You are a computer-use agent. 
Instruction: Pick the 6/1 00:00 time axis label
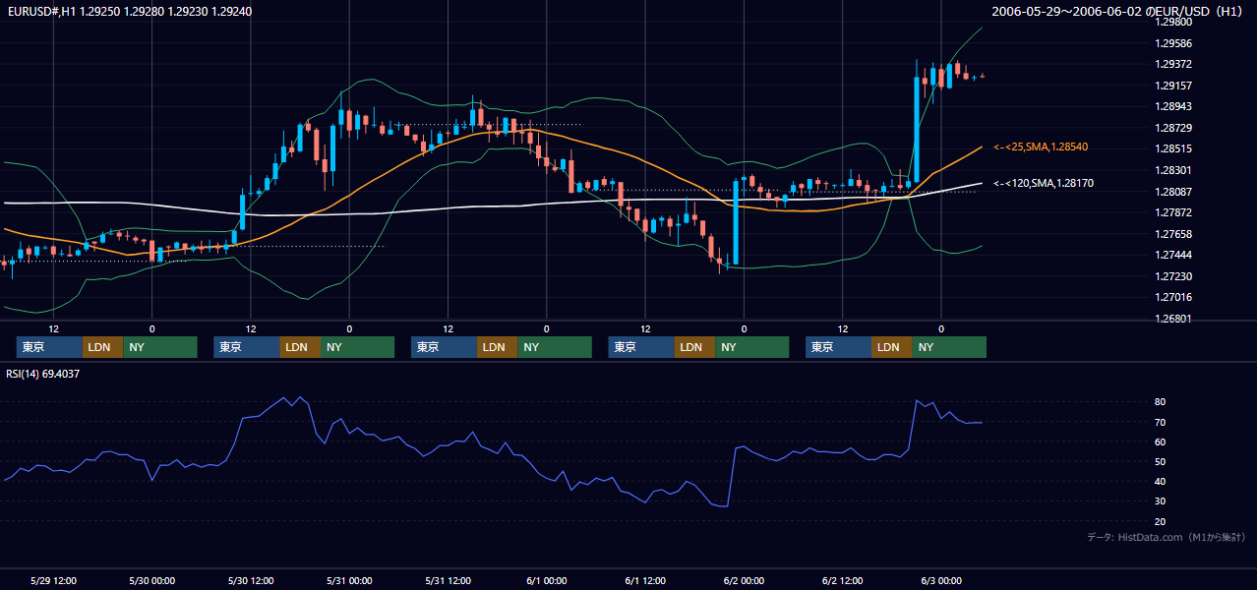coord(547,580)
